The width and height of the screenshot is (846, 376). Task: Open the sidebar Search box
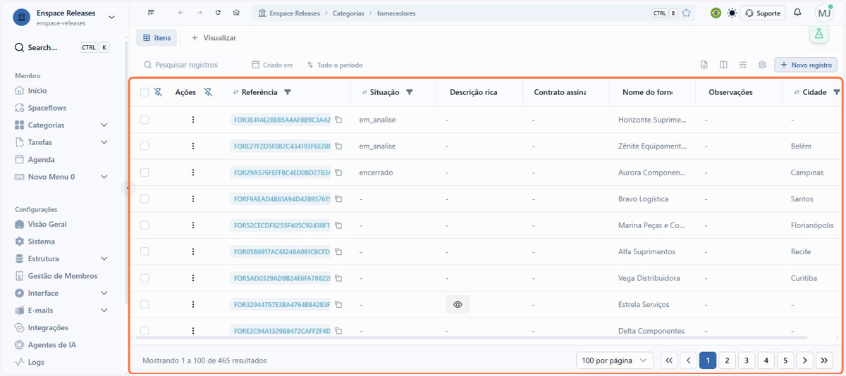[x=62, y=48]
